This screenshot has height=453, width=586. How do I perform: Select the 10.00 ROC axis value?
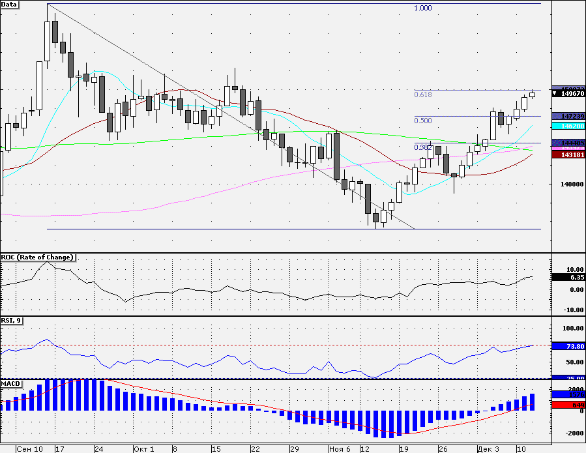click(575, 269)
